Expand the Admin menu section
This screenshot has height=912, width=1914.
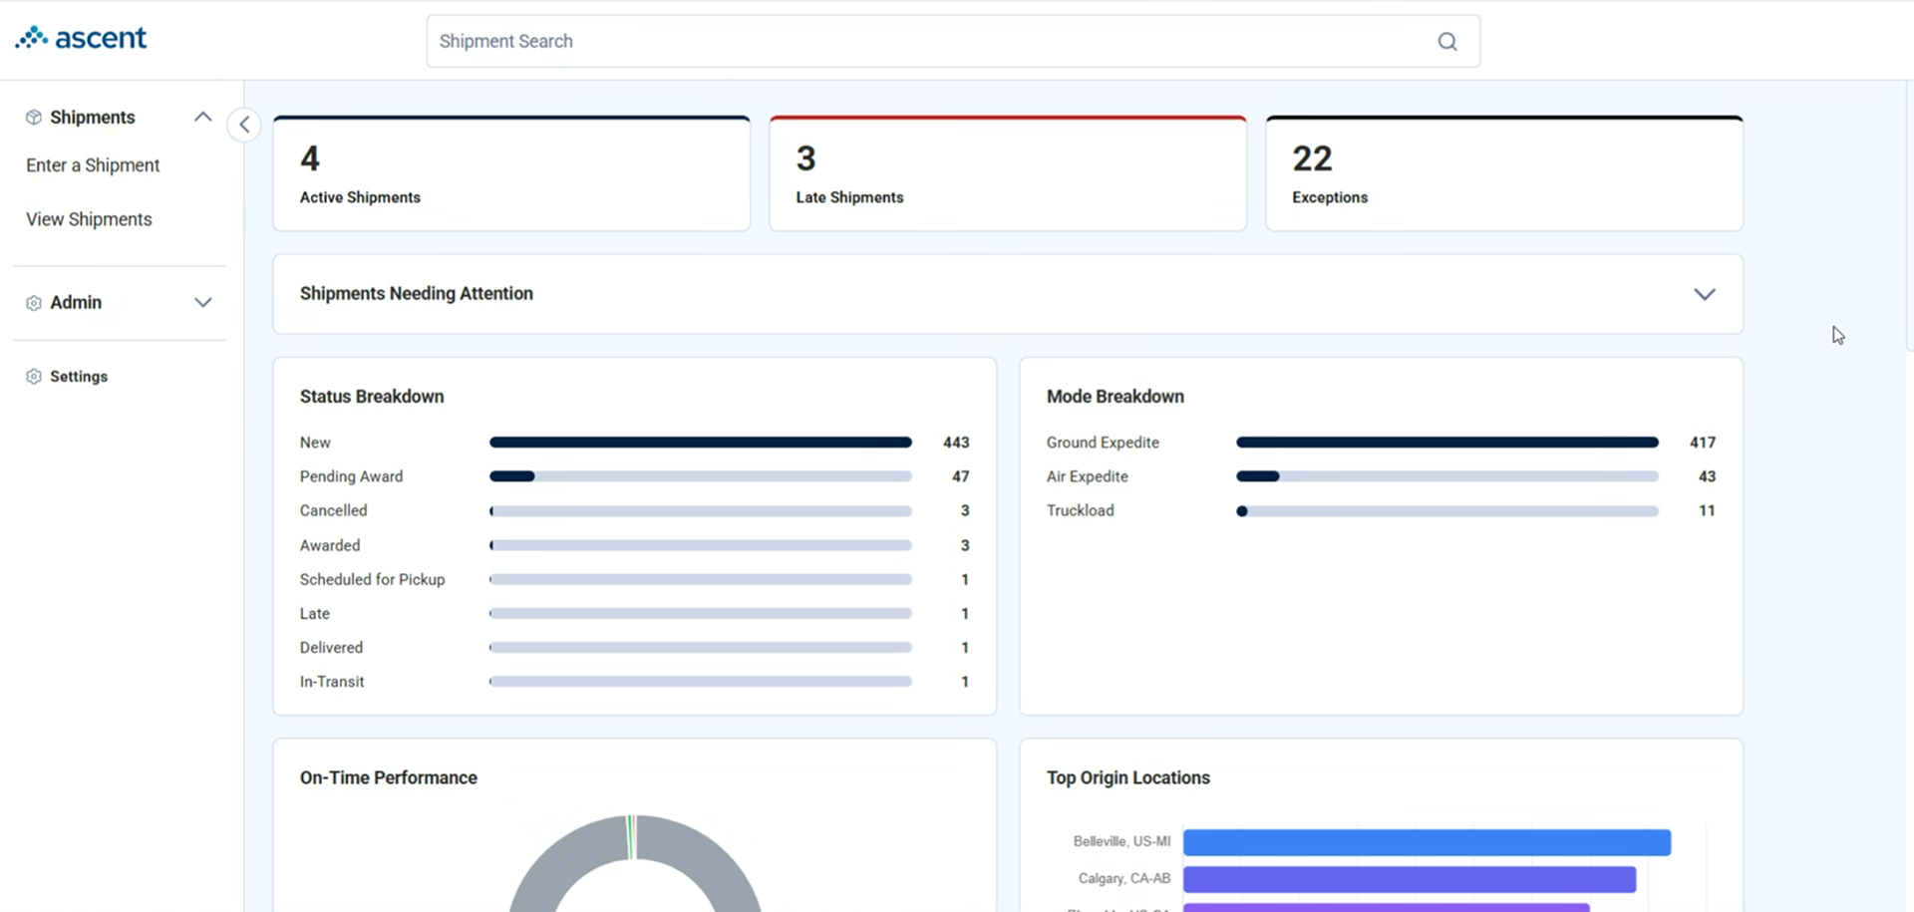point(202,303)
